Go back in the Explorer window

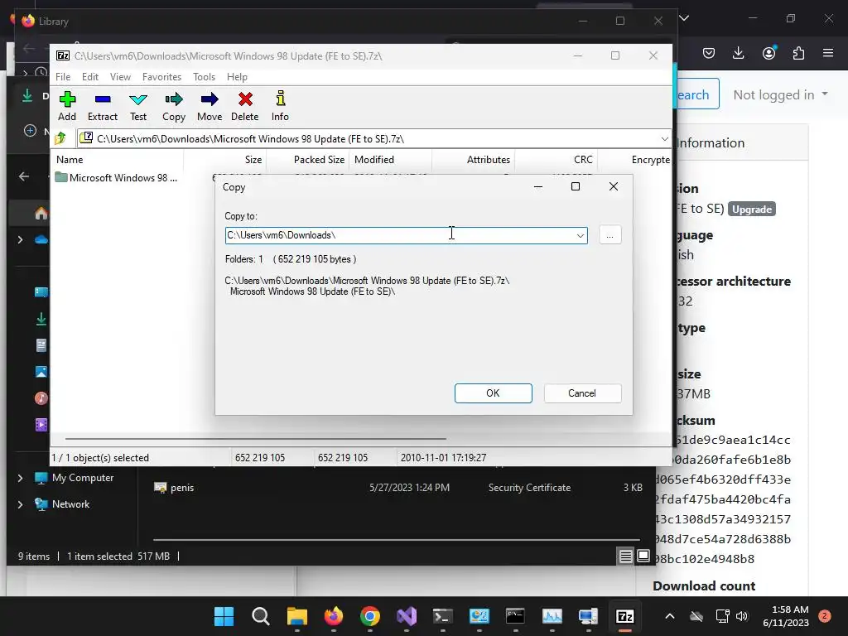(24, 176)
